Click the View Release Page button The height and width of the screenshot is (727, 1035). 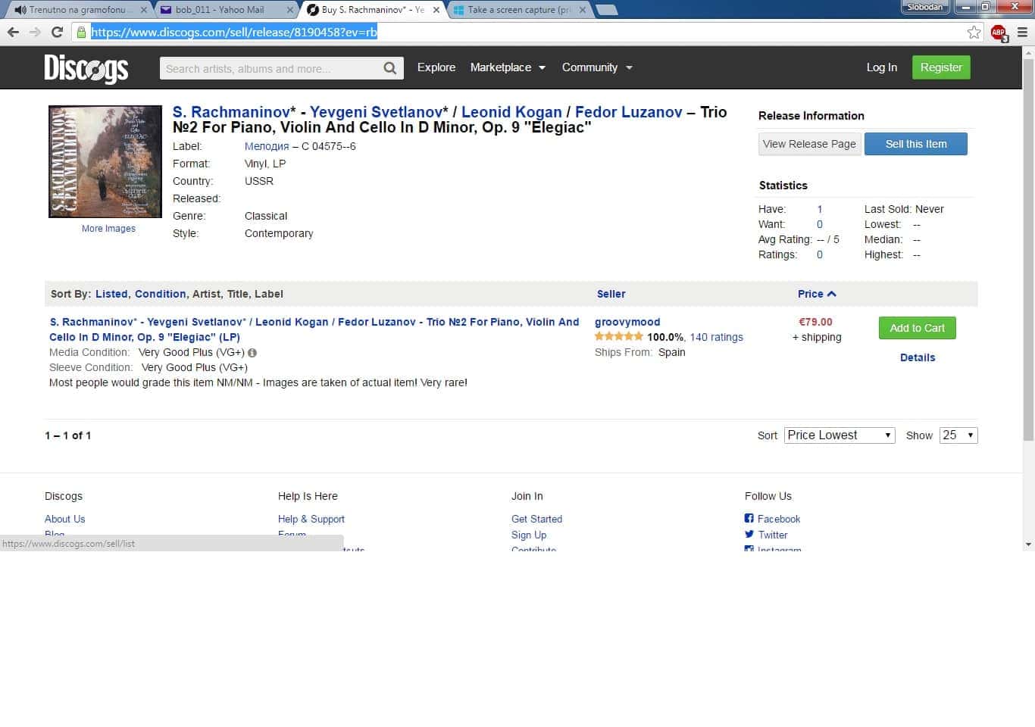pyautogui.click(x=809, y=144)
